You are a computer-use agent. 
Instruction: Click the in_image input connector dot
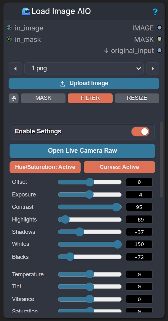(x=9, y=28)
